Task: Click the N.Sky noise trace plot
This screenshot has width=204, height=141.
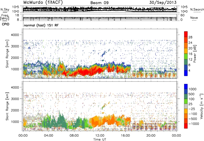Action: (100, 9)
